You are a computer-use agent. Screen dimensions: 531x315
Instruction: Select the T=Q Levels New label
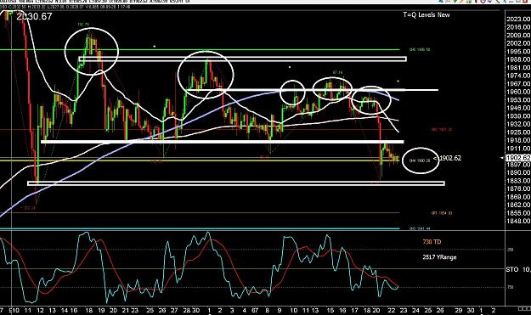click(x=426, y=14)
